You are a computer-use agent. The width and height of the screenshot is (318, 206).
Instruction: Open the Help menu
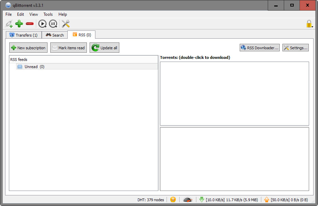tap(63, 14)
